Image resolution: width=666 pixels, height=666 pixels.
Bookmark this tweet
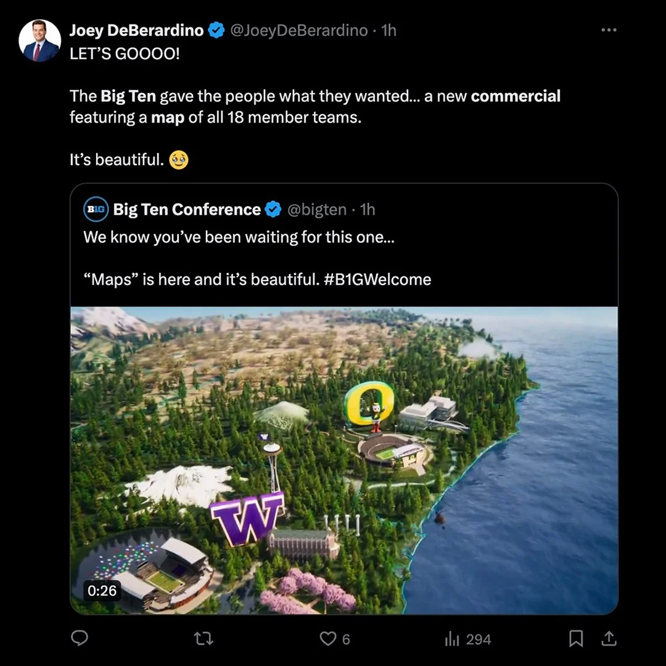tap(576, 639)
